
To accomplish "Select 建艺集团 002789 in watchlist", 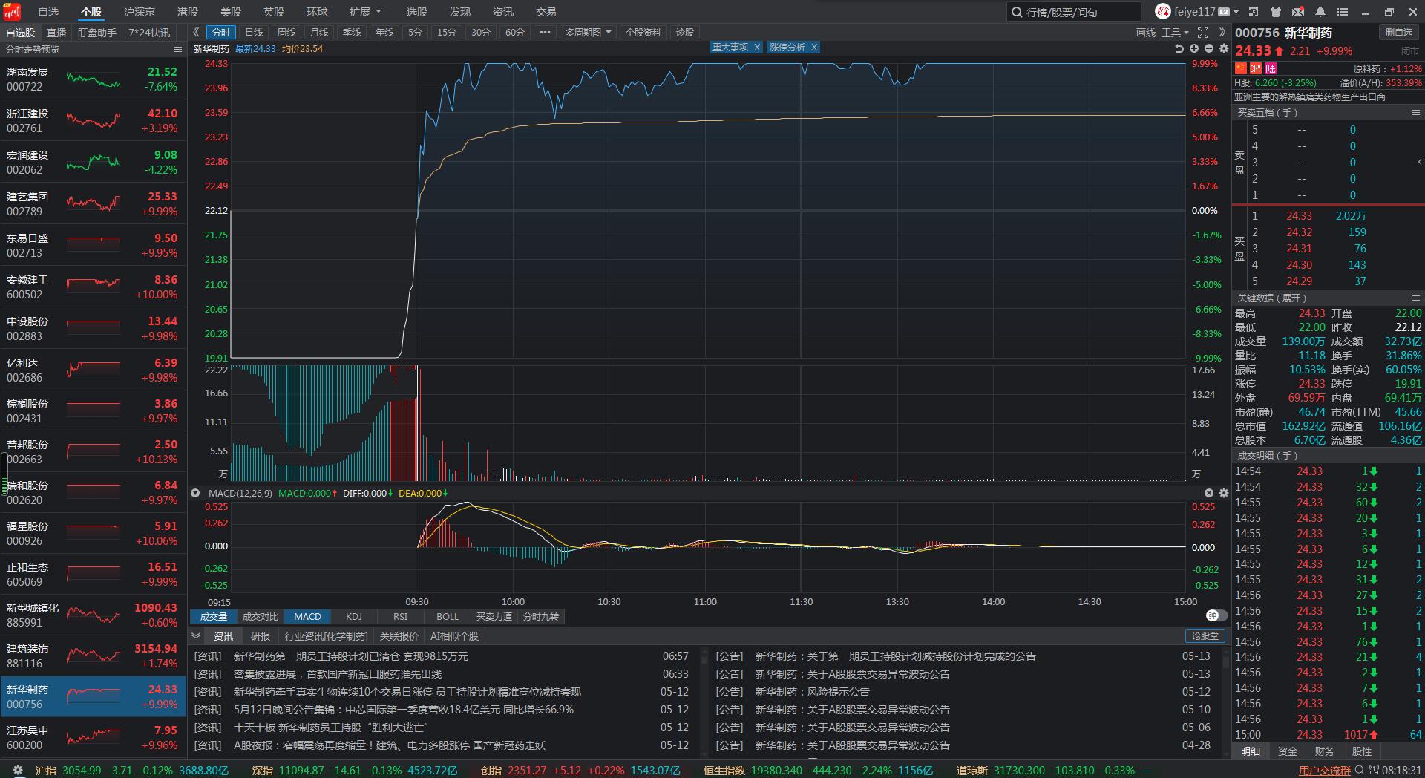I will 93,204.
